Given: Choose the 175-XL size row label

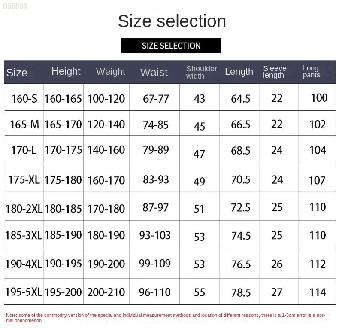Looking at the screenshot, I should pyautogui.click(x=24, y=179).
